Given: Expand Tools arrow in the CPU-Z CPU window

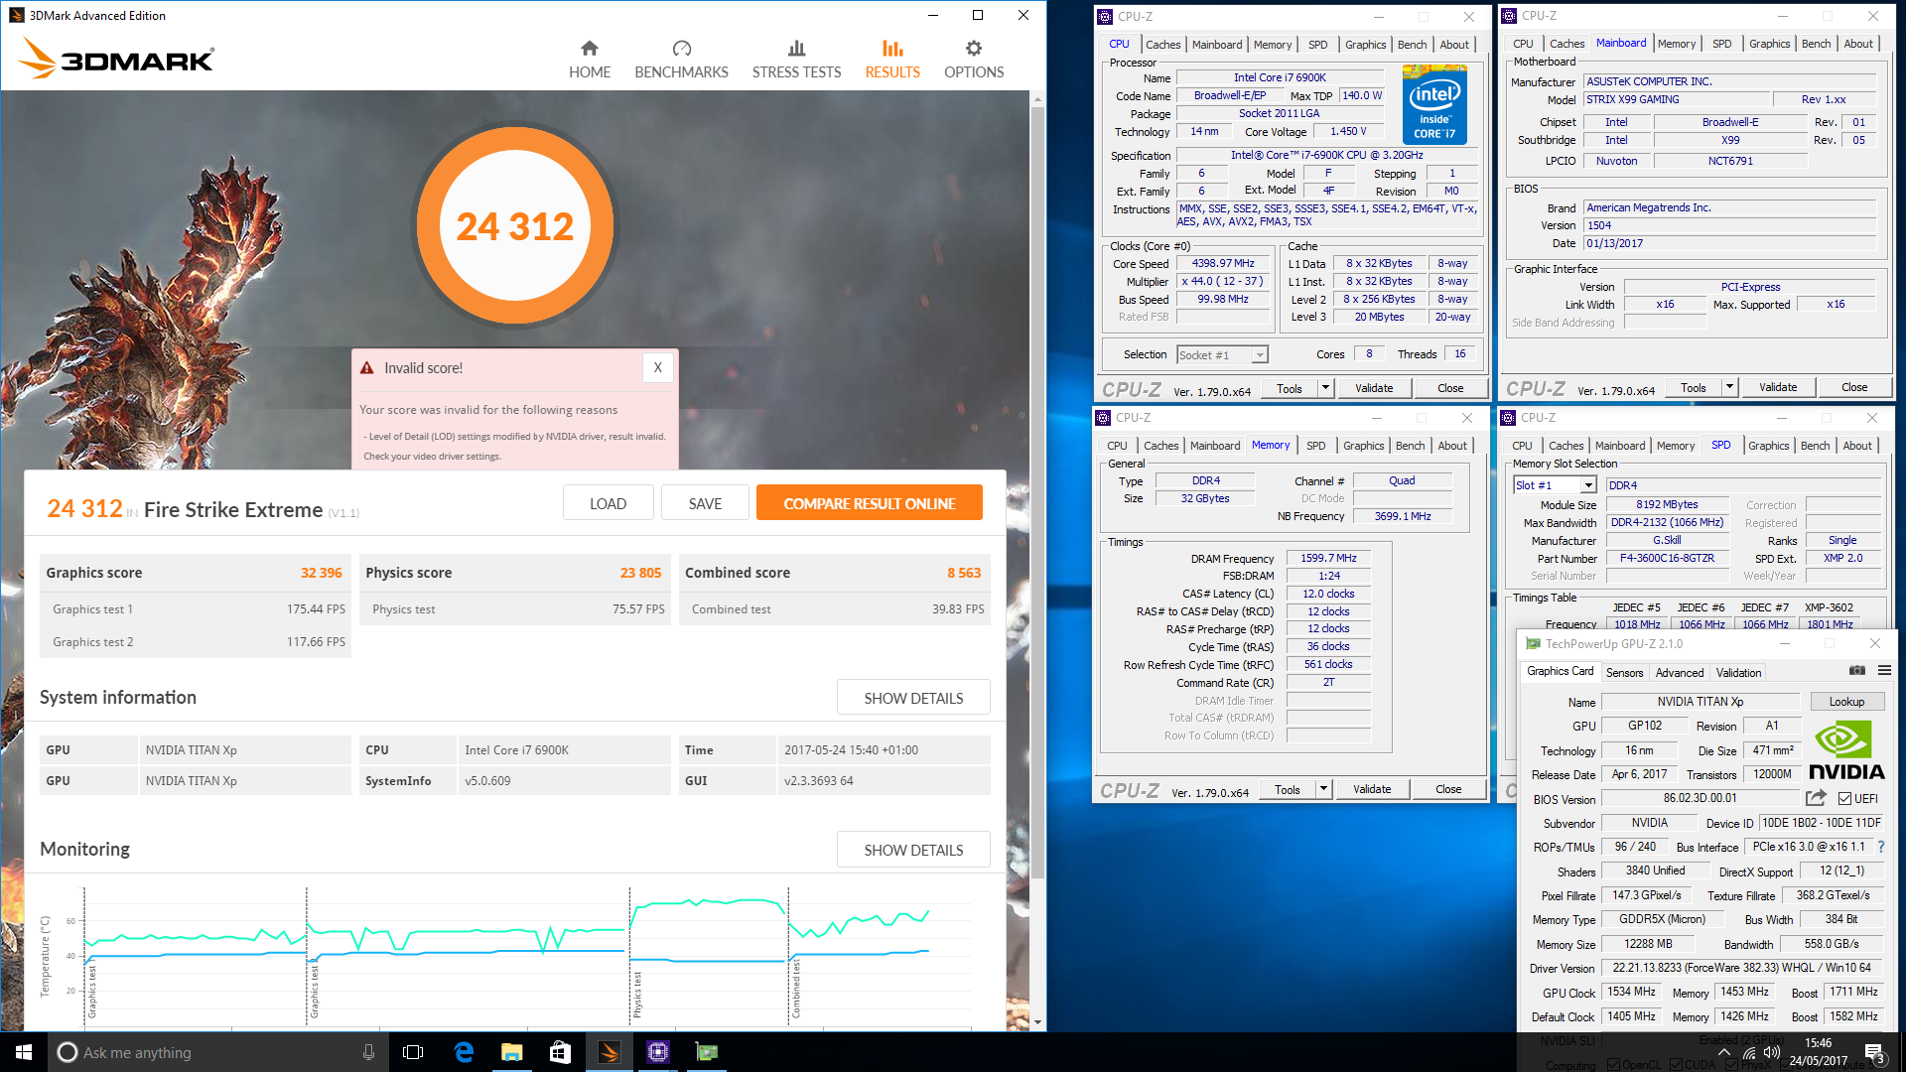Looking at the screenshot, I should (1325, 388).
